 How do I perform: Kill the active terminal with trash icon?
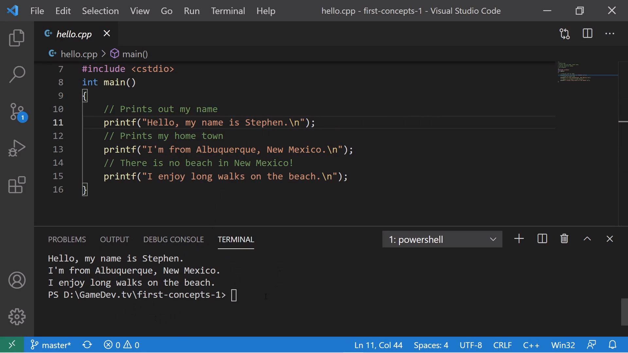564,239
